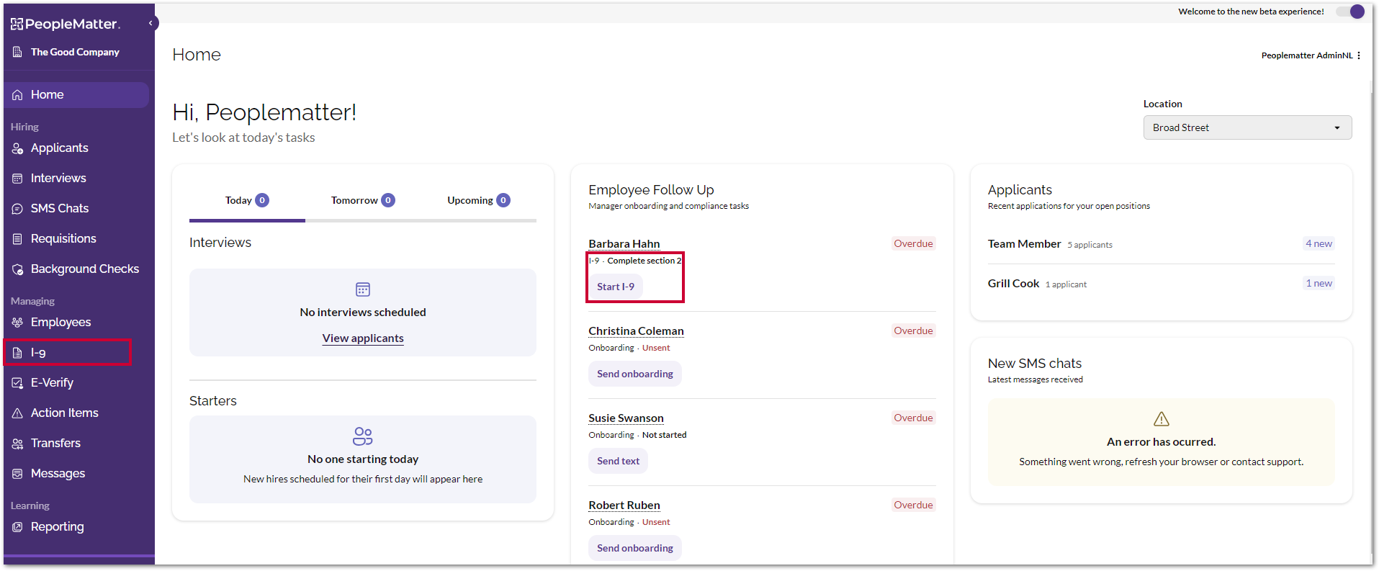Open the Grill Cook applicants row
1379x571 pixels.
click(x=1161, y=284)
